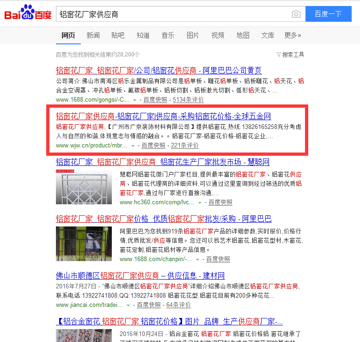This screenshot has width=360, height=342.
Task: Click the www.jiancai.com/tradei... URL text
Action: (89, 305)
